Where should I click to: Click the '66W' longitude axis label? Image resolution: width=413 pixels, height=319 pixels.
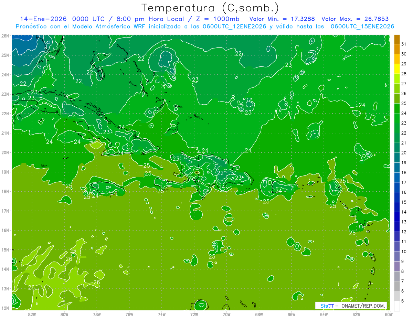pos(292,314)
